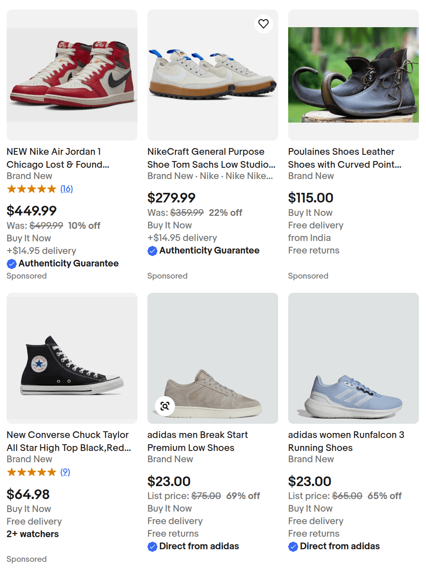Click the curved-toe Poulaines leather shoes photo
The image size is (426, 571).
pyautogui.click(x=353, y=75)
